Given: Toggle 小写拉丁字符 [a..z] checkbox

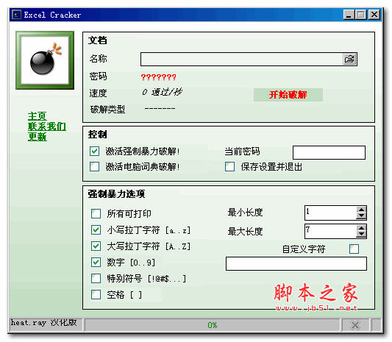Looking at the screenshot, I should 96,230.
